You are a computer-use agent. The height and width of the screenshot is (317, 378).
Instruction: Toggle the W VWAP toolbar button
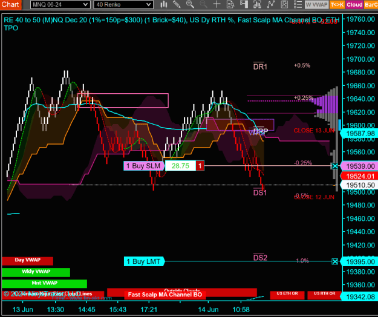click(x=316, y=5)
